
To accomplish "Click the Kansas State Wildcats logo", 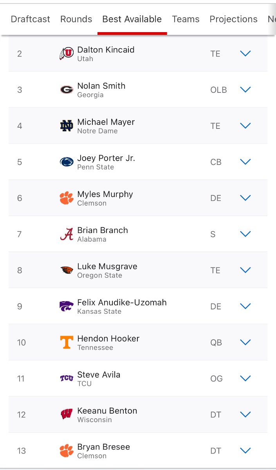I will 67,306.
